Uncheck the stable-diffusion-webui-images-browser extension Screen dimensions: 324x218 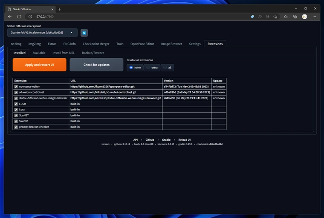[16, 98]
